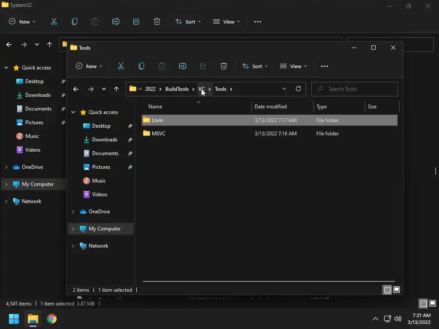Open chevron after Tools in breadcrumb

click(231, 89)
